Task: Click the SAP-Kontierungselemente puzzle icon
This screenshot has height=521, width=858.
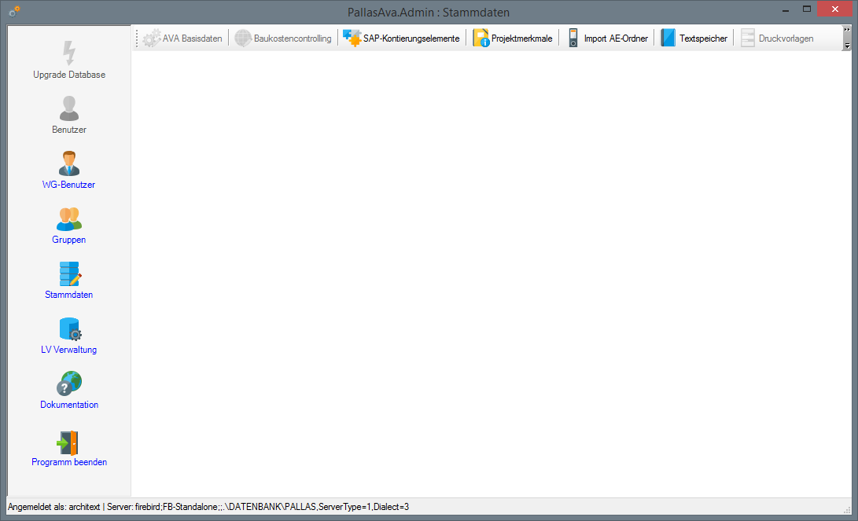Action: (352, 38)
